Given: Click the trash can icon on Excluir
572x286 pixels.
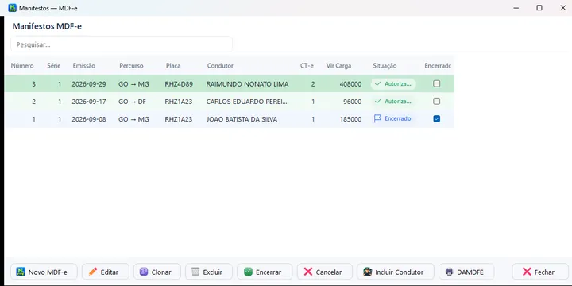Looking at the screenshot, I should pyautogui.click(x=195, y=272).
